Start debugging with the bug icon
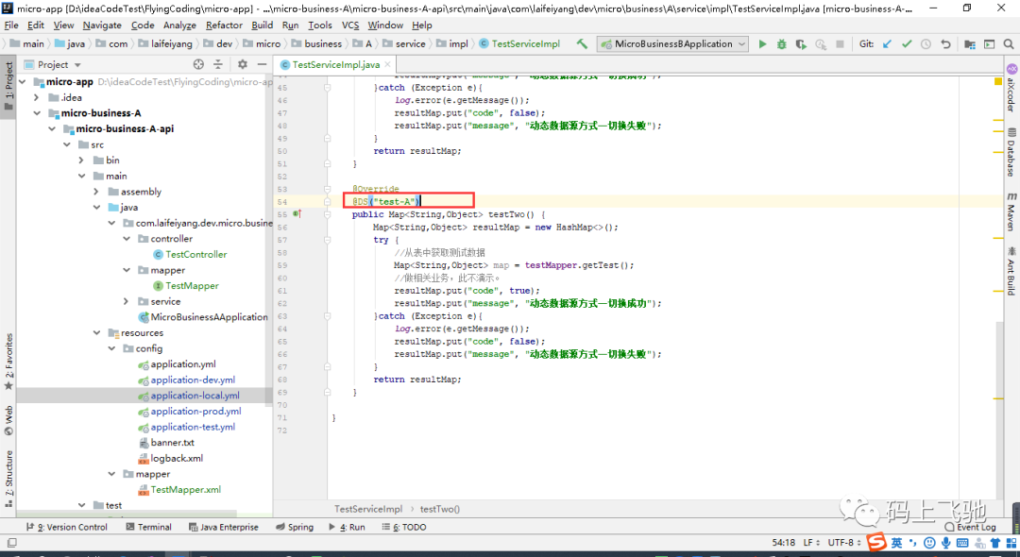Viewport: 1020px width, 557px height. click(781, 44)
